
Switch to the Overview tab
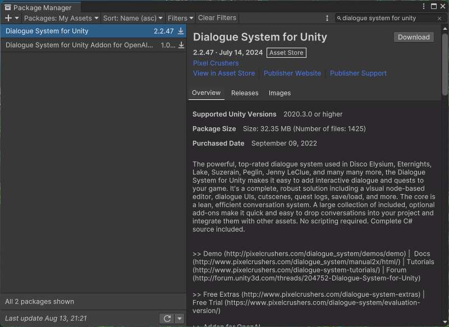[206, 93]
